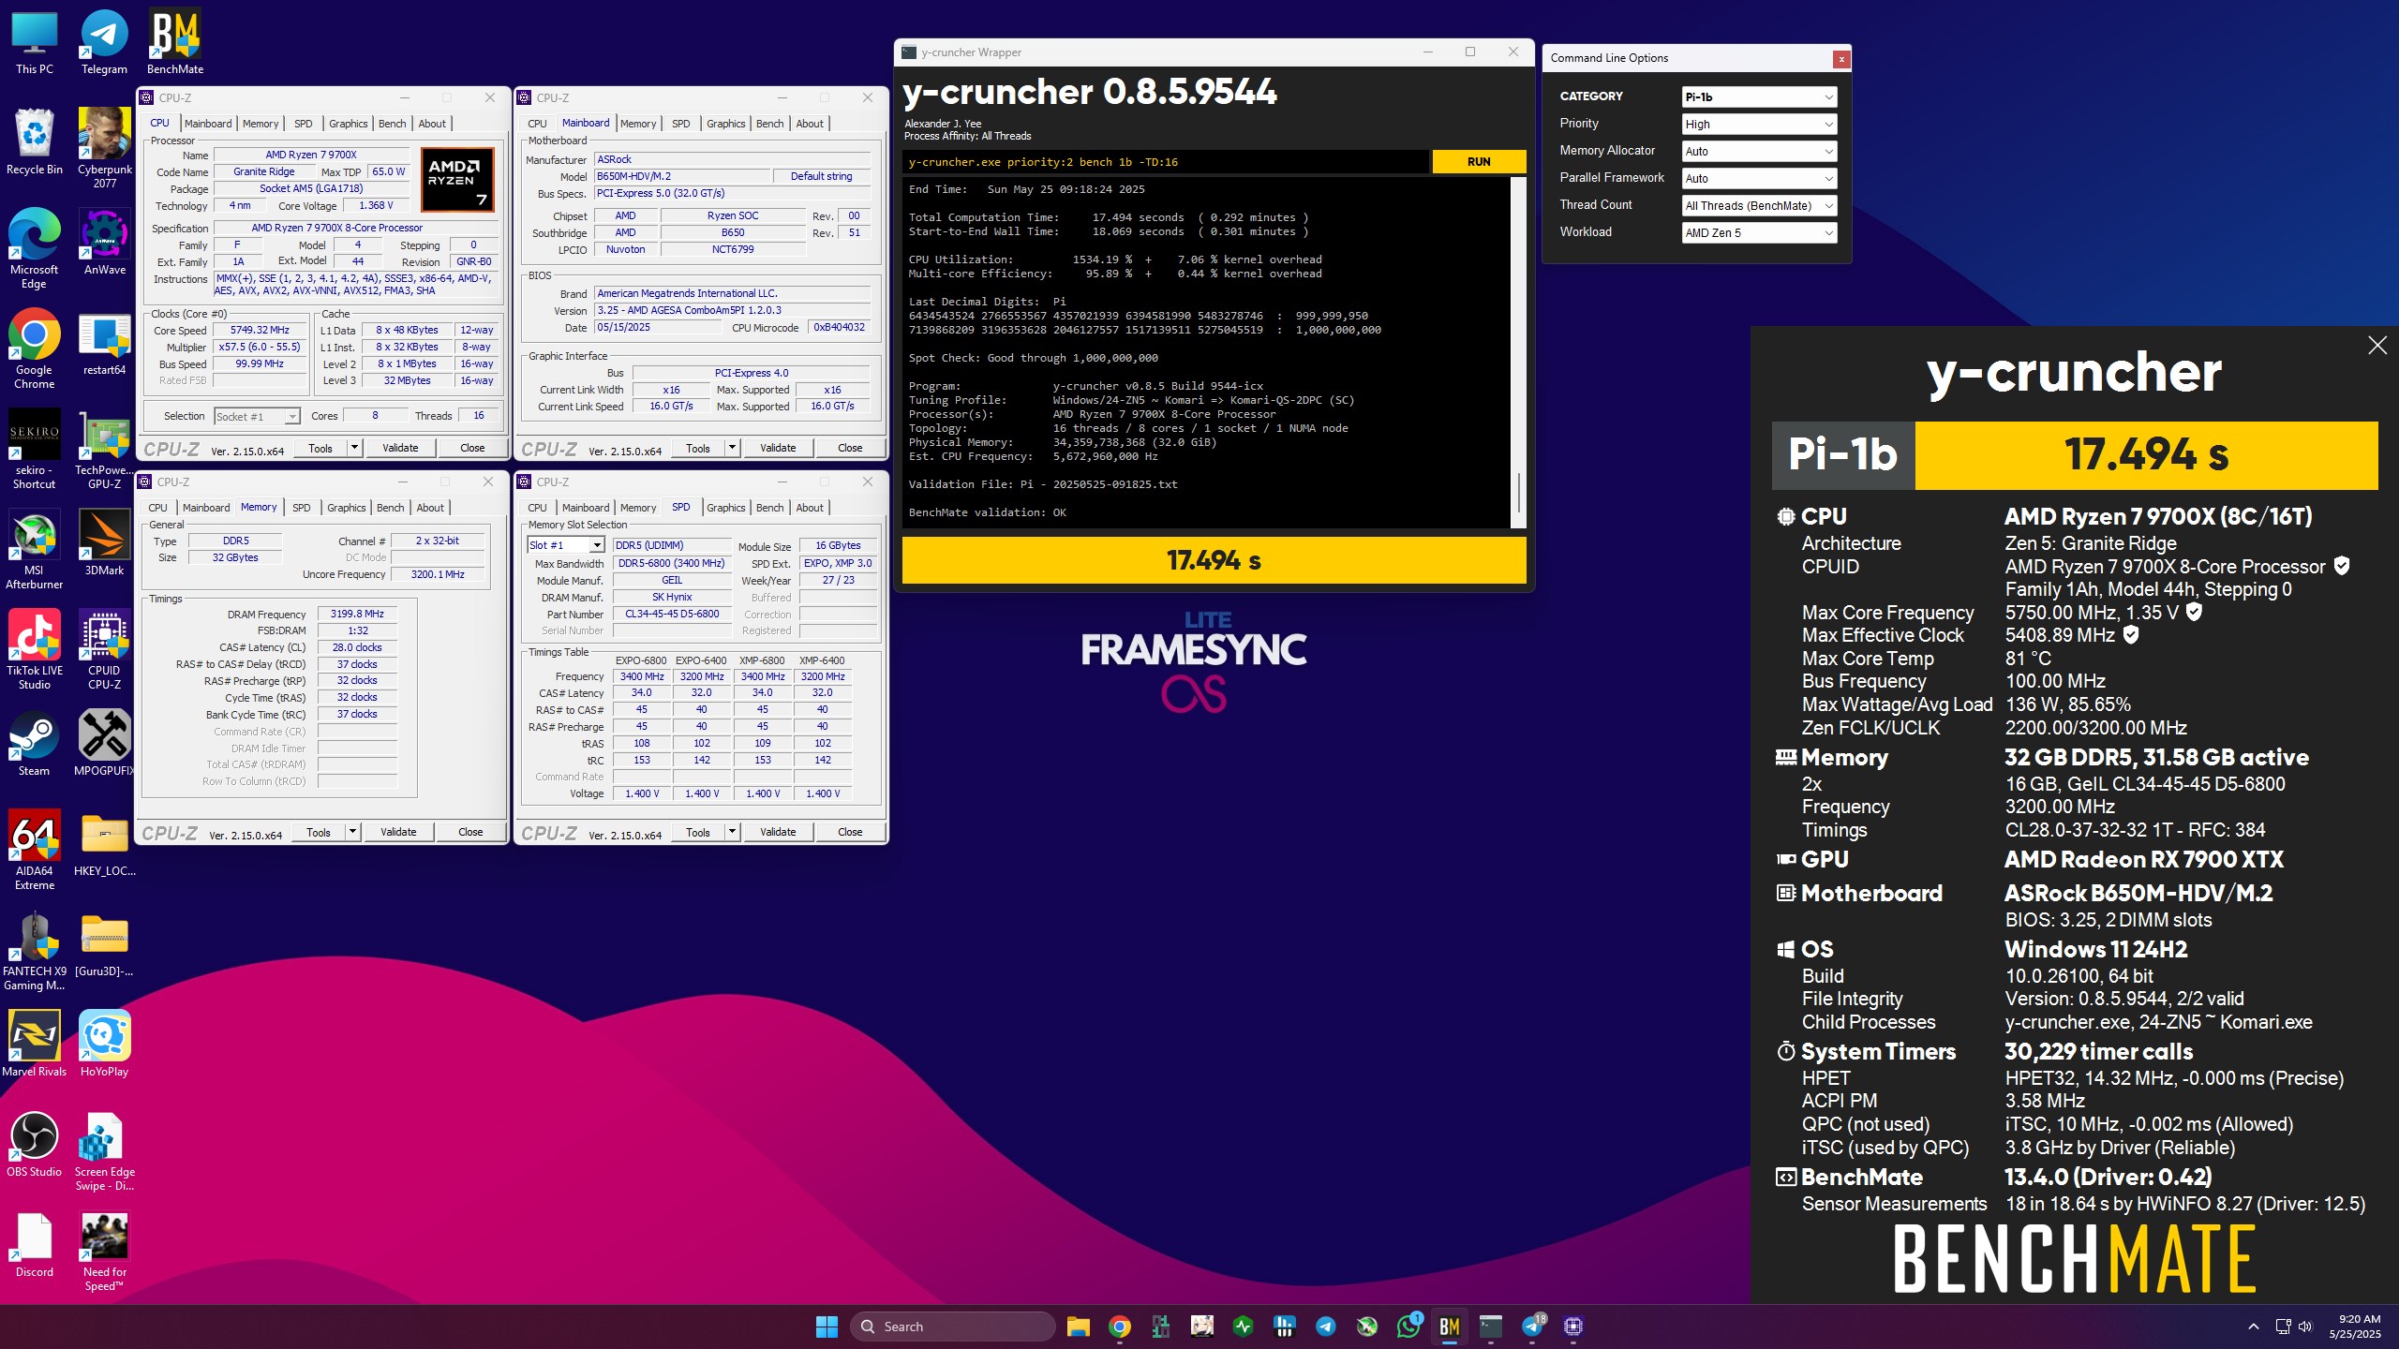Launch Cyberpunk 2077 desktop shortcut
This screenshot has height=1349, width=2399.
(x=104, y=148)
